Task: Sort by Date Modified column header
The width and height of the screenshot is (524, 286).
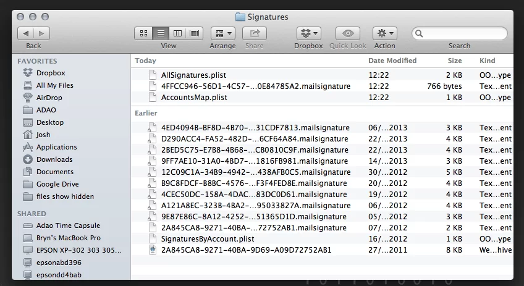Action: pos(392,61)
